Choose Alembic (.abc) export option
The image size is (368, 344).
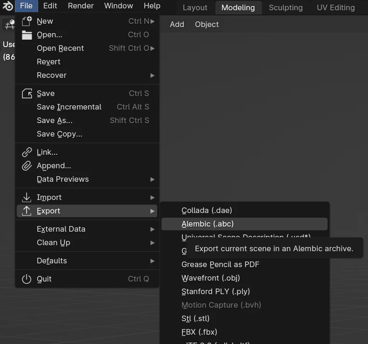[244, 224]
